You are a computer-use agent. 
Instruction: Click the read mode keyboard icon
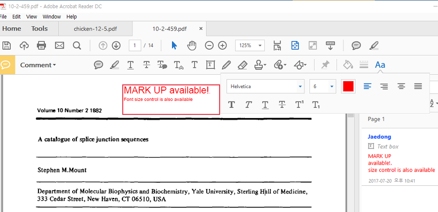click(330, 45)
